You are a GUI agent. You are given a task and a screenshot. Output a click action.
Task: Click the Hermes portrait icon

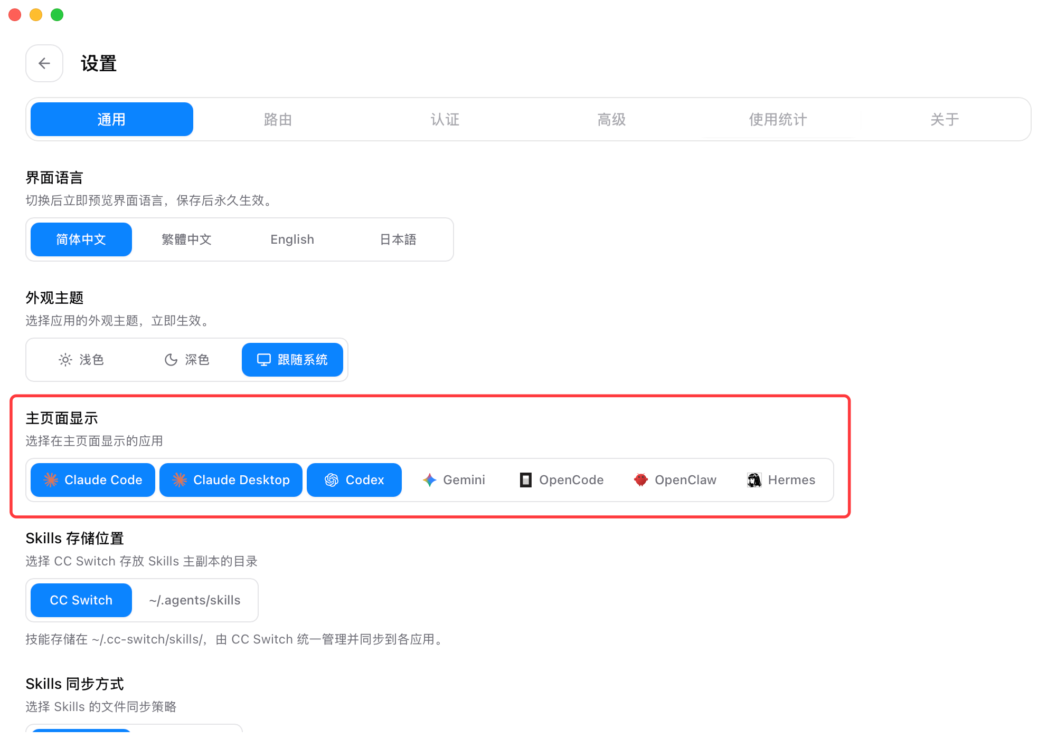coord(754,480)
